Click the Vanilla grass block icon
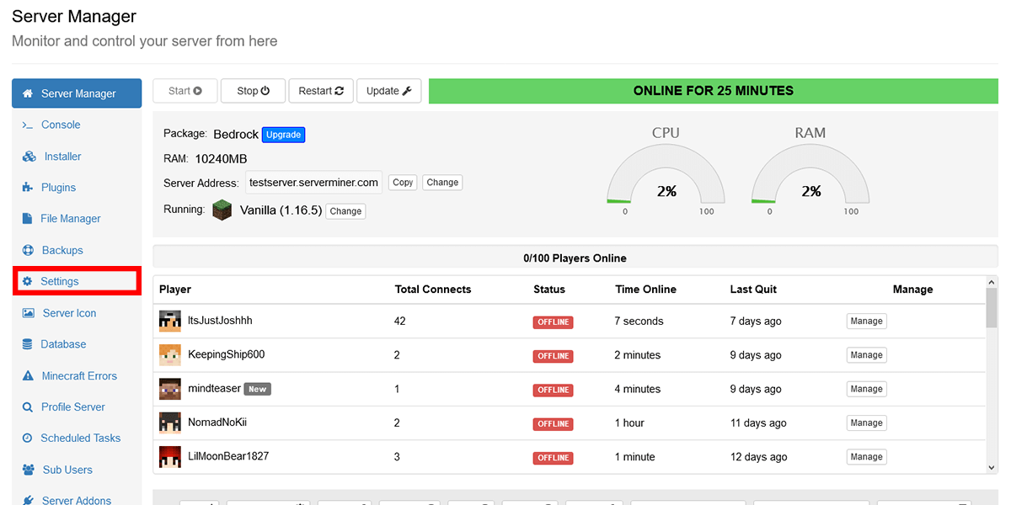The height and width of the screenshot is (505, 1011). tap(222, 210)
